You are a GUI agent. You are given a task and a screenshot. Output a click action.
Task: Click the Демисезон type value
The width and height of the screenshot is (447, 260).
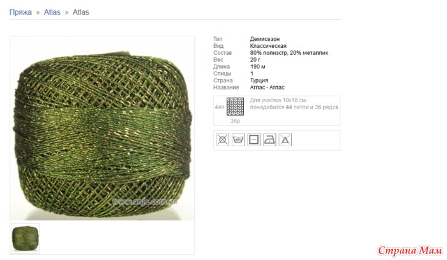(x=265, y=39)
